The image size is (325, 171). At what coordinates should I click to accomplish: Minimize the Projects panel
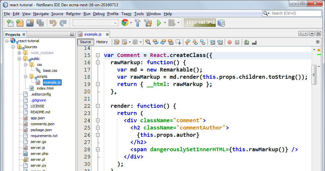click(72, 35)
